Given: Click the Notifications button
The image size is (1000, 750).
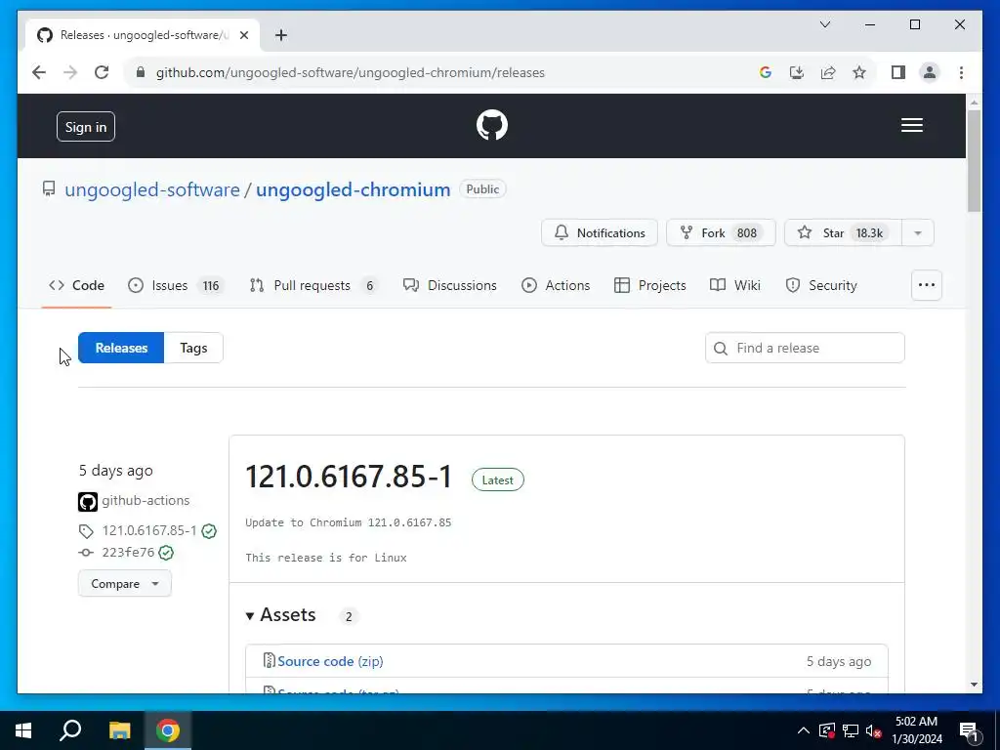Looking at the screenshot, I should tap(600, 232).
